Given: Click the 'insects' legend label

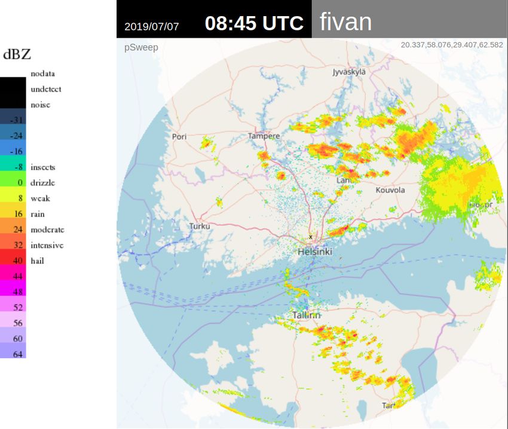Looking at the screenshot, I should tap(43, 167).
